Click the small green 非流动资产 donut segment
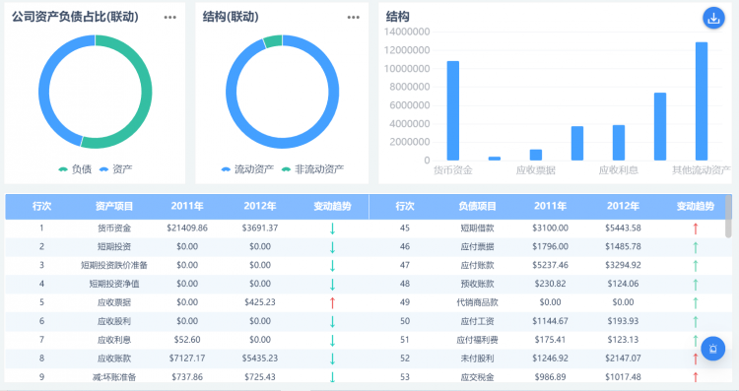This screenshot has height=391, width=739. click(x=273, y=41)
